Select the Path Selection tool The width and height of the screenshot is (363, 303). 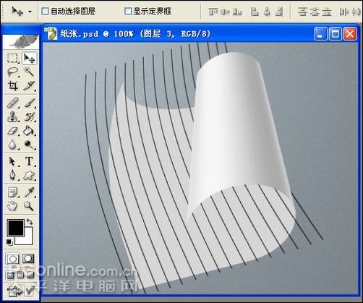12,161
